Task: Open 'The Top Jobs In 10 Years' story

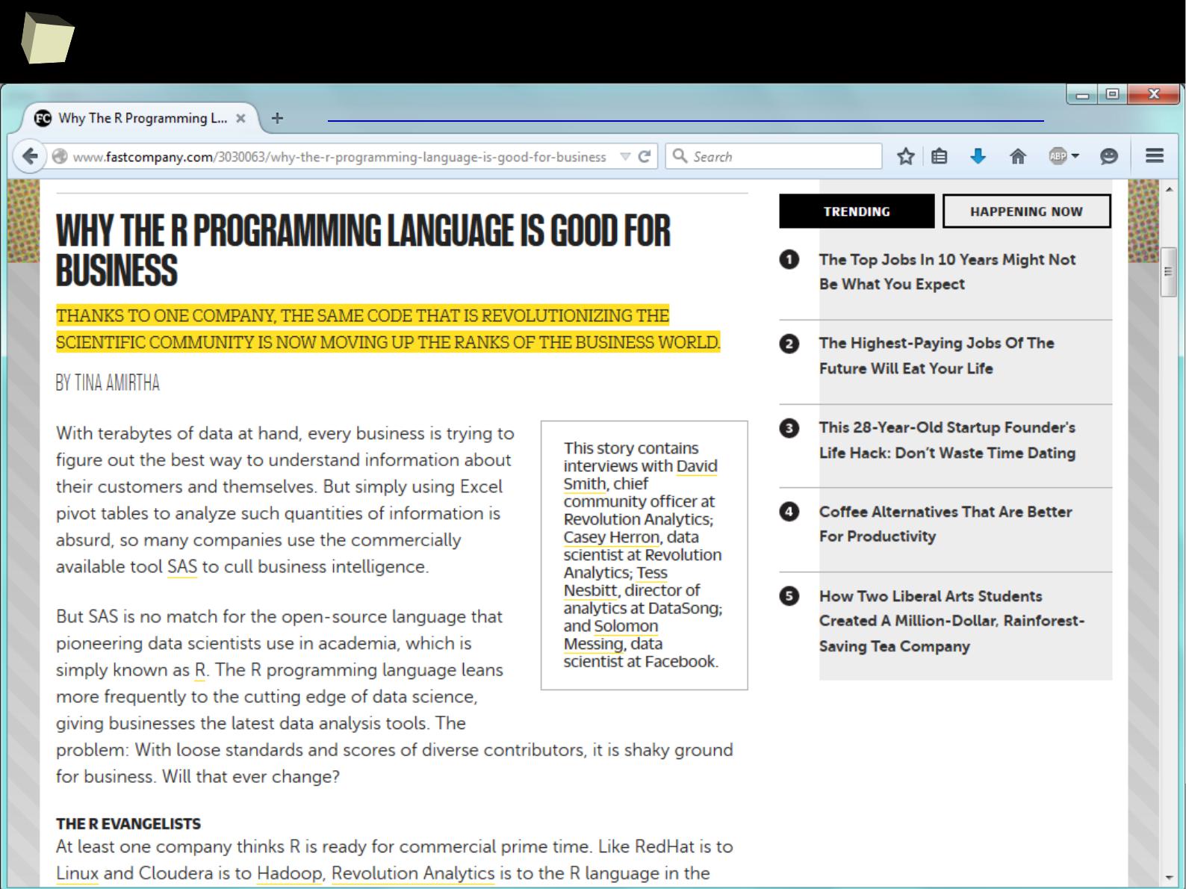Action: (x=947, y=272)
